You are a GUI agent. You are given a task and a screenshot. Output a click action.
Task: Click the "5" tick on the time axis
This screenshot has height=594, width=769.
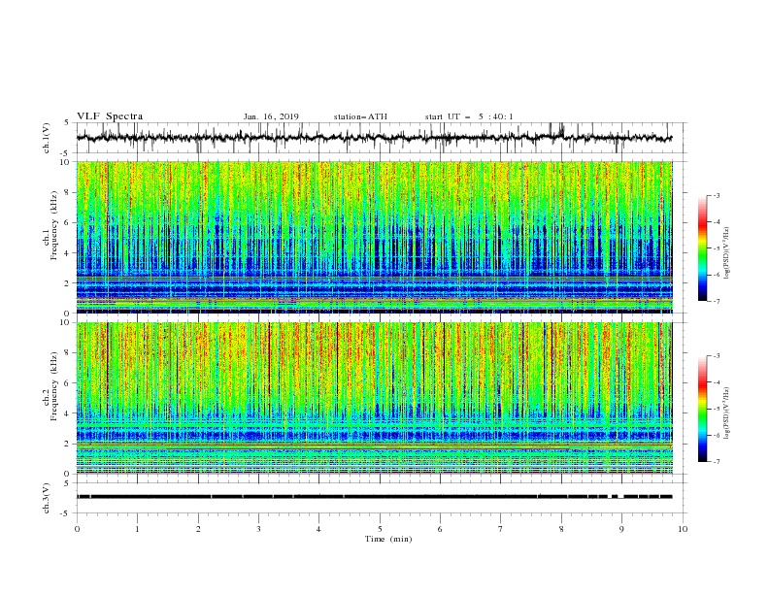tap(380, 529)
